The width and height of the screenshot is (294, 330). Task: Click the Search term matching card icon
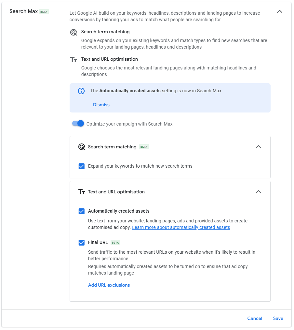click(x=82, y=147)
